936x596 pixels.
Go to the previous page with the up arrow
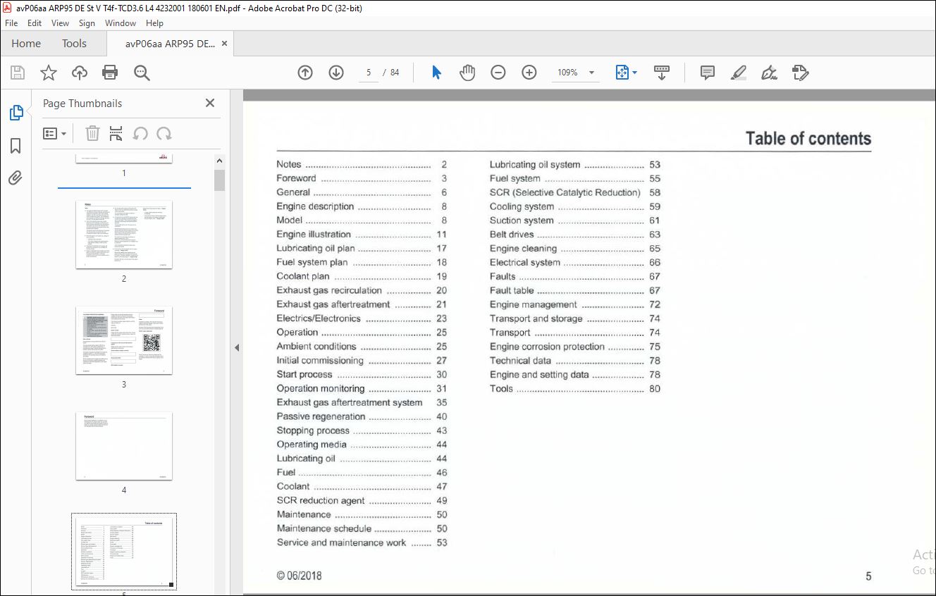click(x=305, y=73)
